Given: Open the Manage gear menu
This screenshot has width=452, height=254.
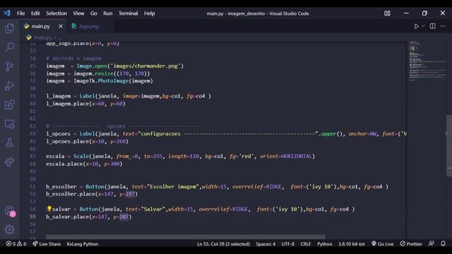Looking at the screenshot, I should 9,229.
